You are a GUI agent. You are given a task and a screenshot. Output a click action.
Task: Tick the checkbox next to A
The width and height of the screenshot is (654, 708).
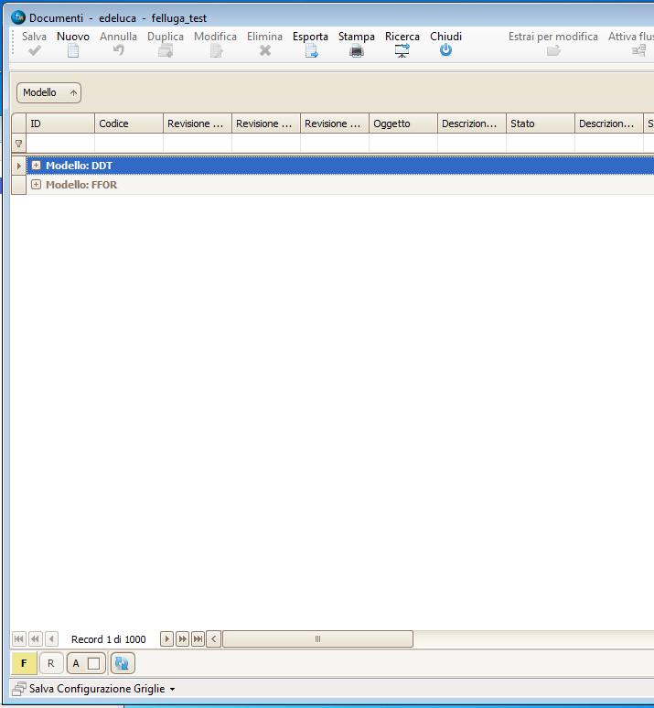93,663
